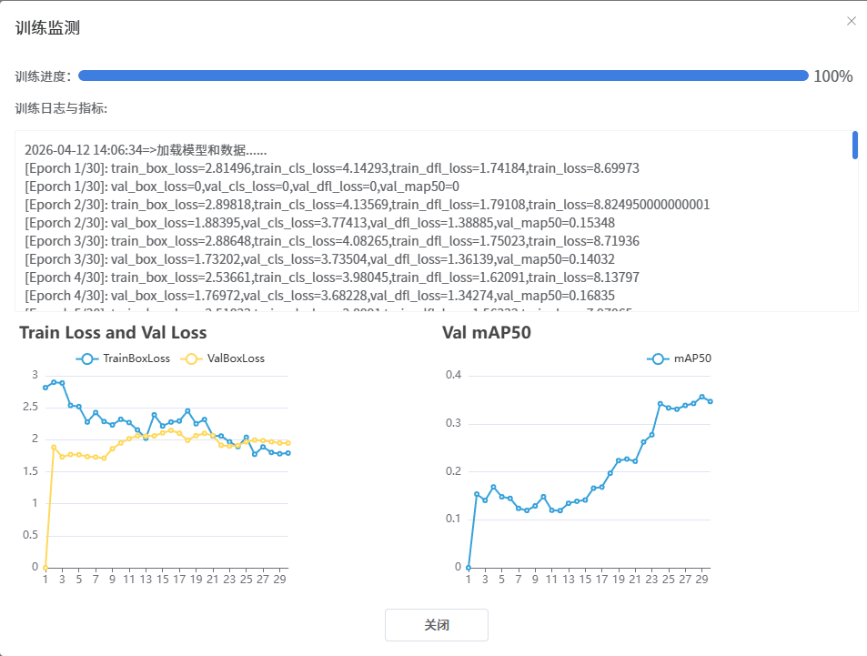The width and height of the screenshot is (867, 656).
Task: Click the 训练日志与指标 section label
Action: (61, 108)
